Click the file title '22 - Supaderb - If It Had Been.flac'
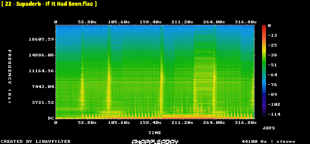This screenshot has height=144, width=310. click(49, 4)
